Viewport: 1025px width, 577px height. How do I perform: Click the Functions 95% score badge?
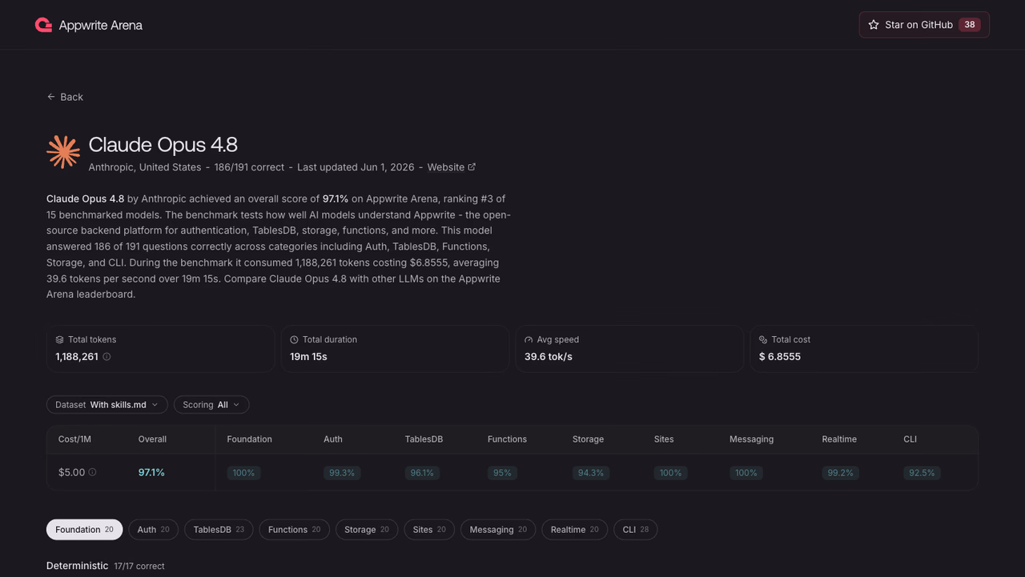(x=502, y=473)
